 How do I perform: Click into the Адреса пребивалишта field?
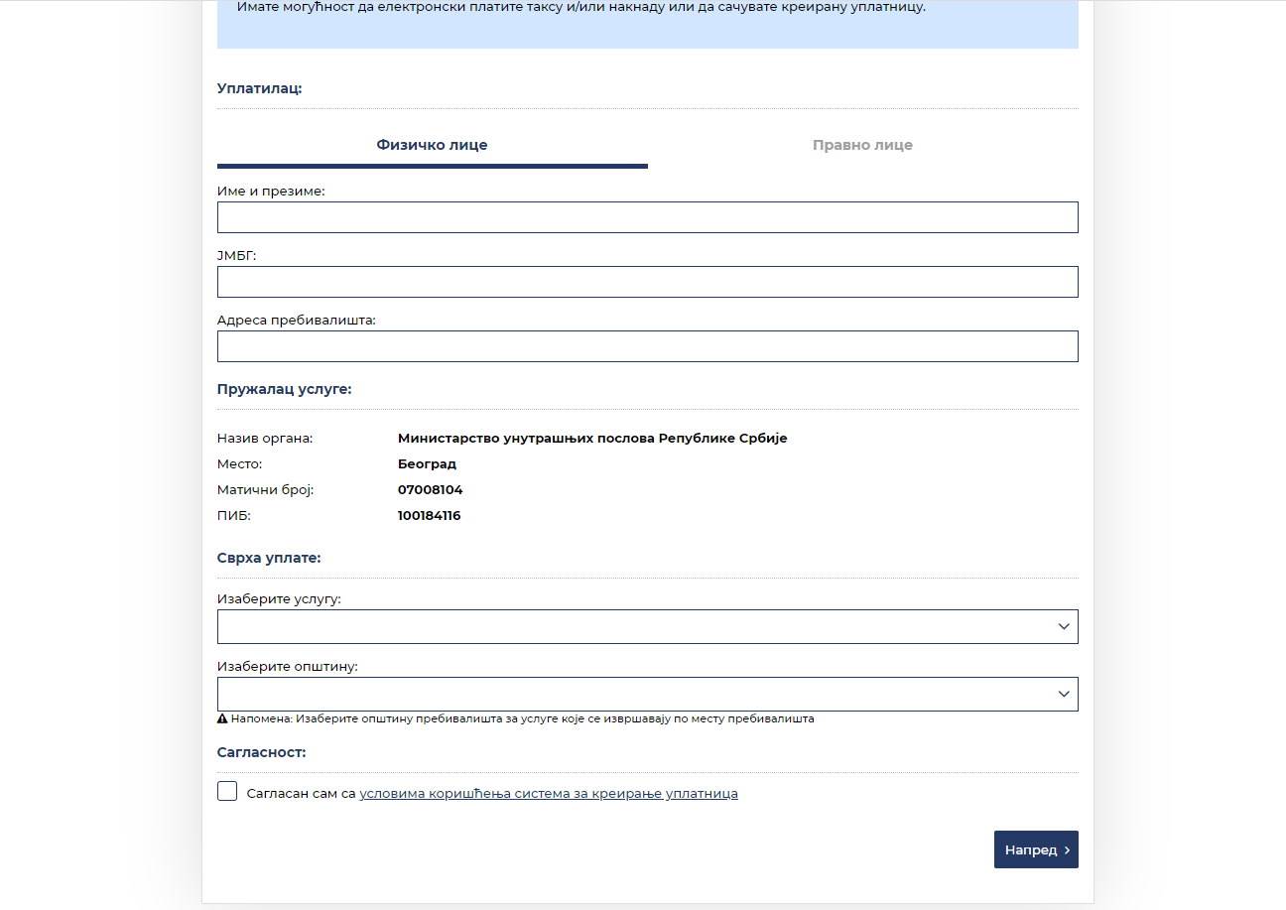click(x=647, y=346)
